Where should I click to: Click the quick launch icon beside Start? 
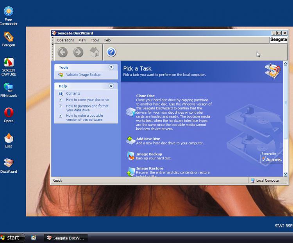pyautogui.click(x=34, y=238)
